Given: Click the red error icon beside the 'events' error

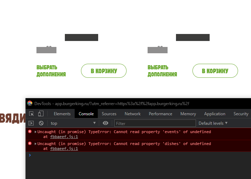Looking at the screenshot, I should (x=30, y=132).
